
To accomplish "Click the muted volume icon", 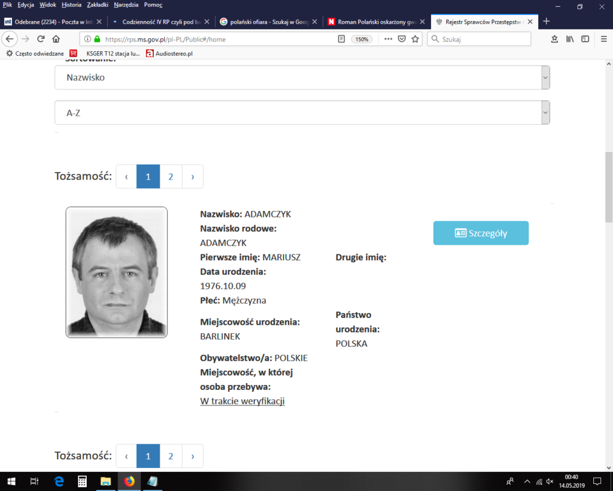I will point(550,481).
